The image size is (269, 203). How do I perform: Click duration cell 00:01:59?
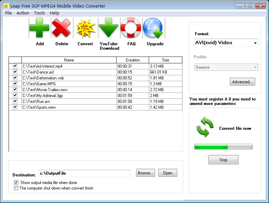click(133, 95)
